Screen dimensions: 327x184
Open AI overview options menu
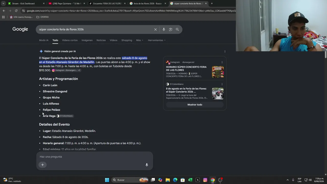coord(225,51)
